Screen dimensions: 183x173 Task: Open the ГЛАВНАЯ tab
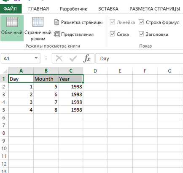38,9
